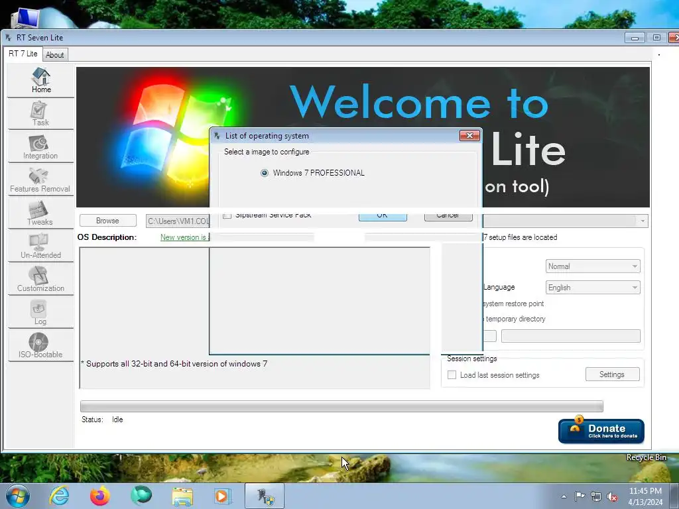This screenshot has height=509, width=679.
Task: Launch Firefox from taskbar
Action: point(100,496)
